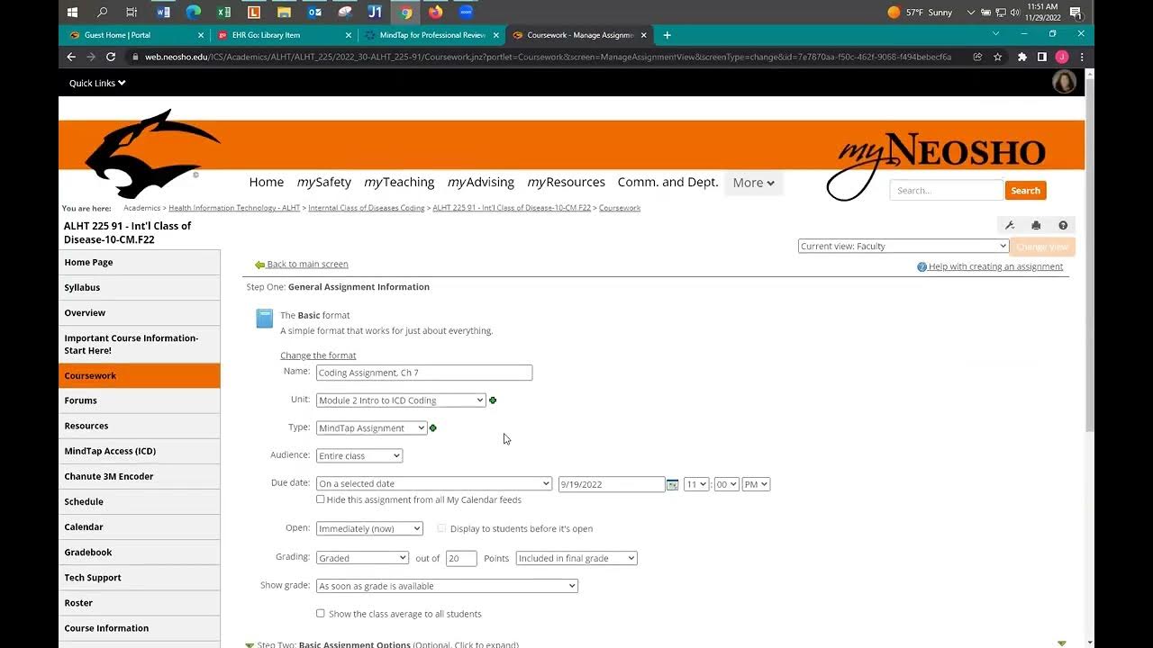Open the due hour dropdown showing 11
1153x648 pixels.
(x=696, y=484)
